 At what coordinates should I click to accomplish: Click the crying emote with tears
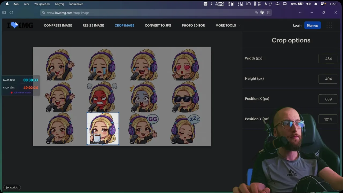click(x=102, y=65)
